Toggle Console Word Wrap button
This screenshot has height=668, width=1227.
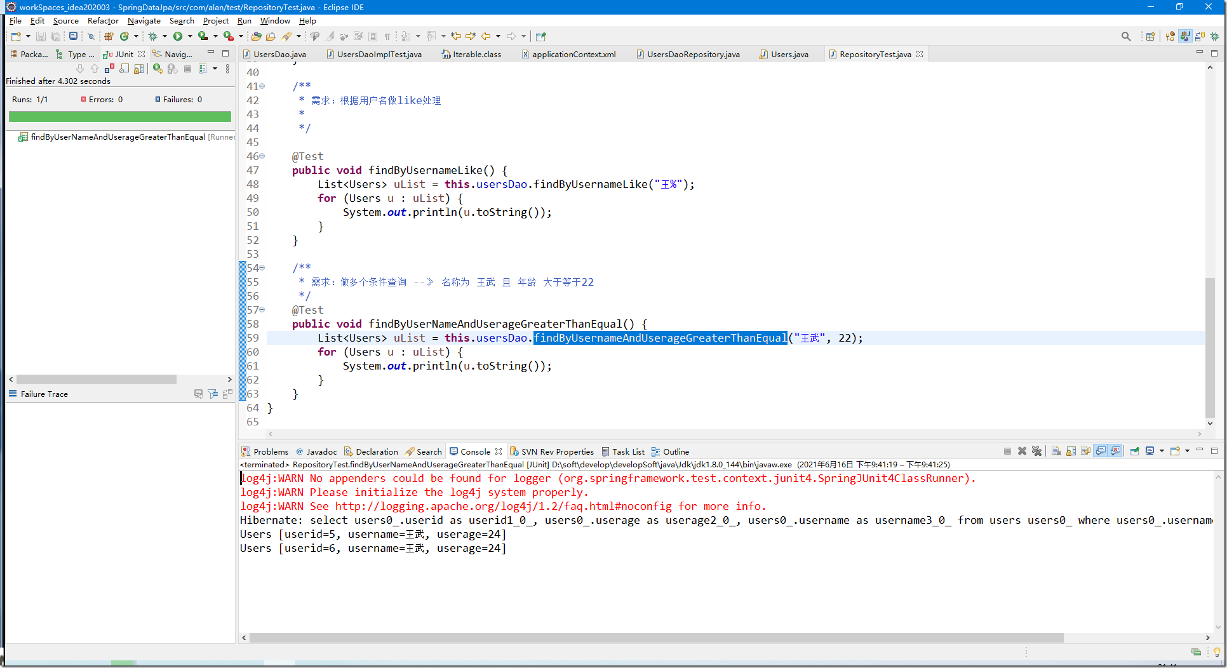[x=1085, y=451]
